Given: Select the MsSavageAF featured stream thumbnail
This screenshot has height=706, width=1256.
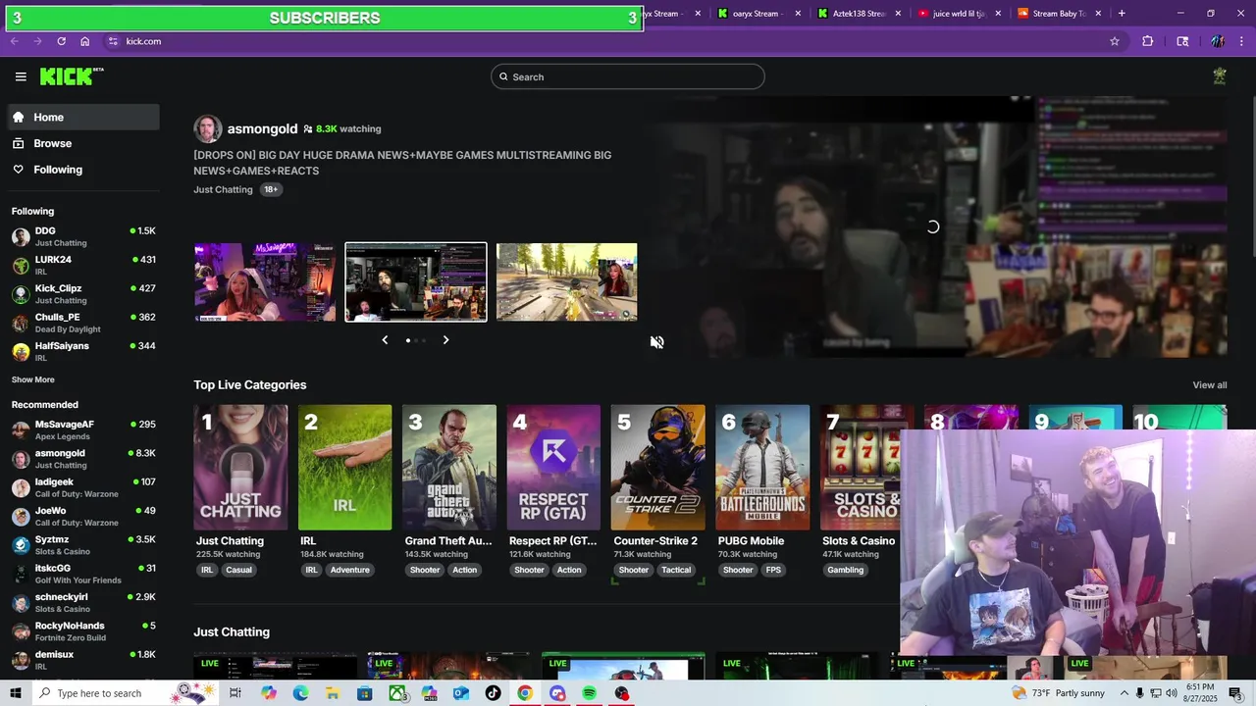Looking at the screenshot, I should (x=265, y=282).
